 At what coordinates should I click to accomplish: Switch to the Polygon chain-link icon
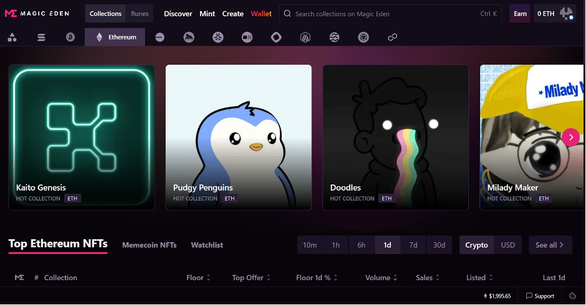[x=392, y=37]
